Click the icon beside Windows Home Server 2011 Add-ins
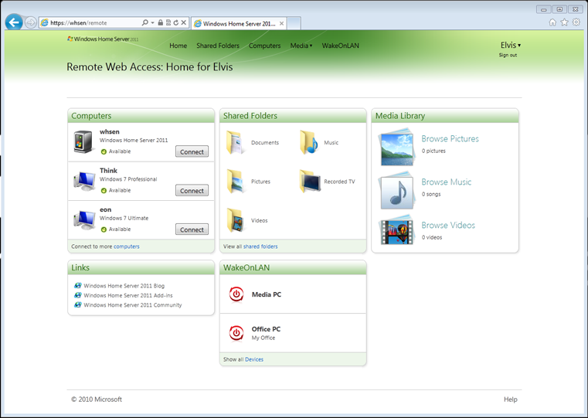Image resolution: width=588 pixels, height=418 pixels. click(77, 295)
